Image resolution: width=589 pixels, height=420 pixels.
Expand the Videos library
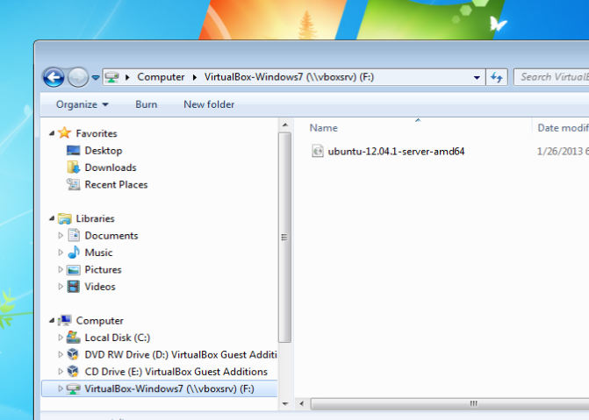[x=61, y=287]
